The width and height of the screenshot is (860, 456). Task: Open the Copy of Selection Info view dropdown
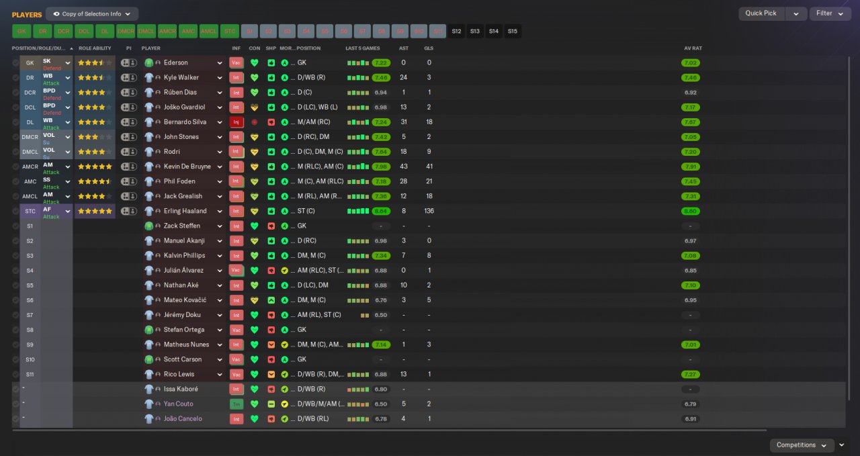coord(92,13)
